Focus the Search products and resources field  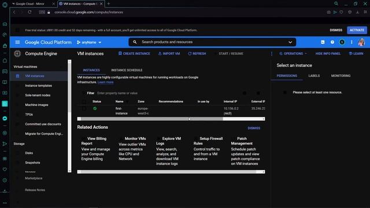(212, 42)
